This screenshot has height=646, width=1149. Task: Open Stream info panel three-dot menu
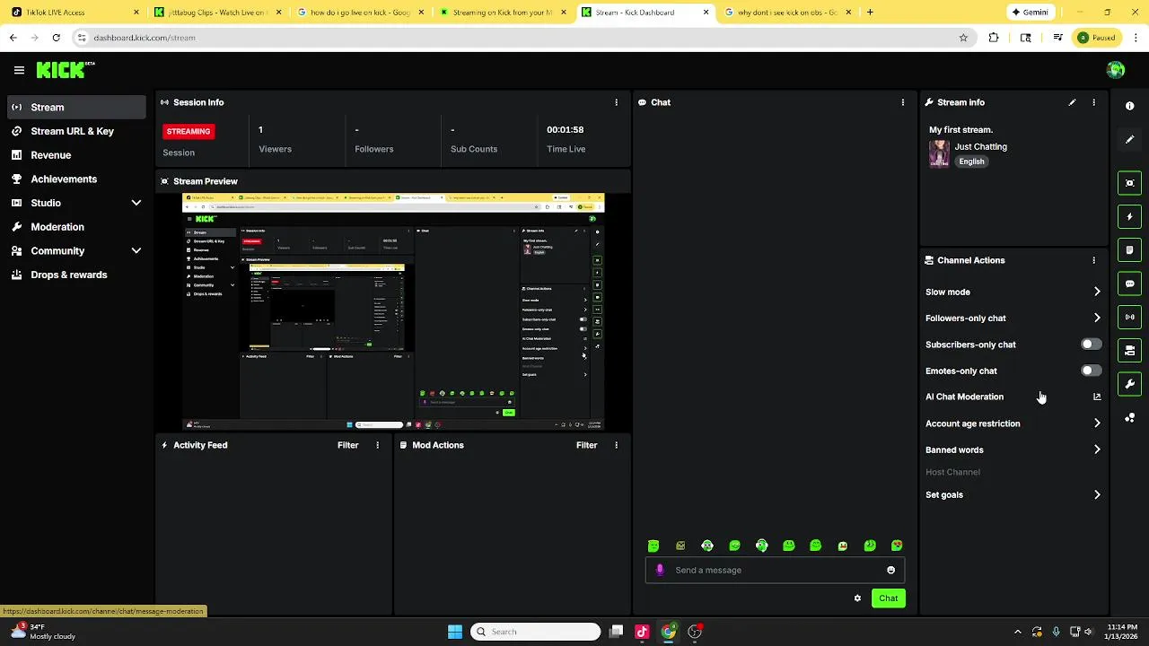(1093, 102)
